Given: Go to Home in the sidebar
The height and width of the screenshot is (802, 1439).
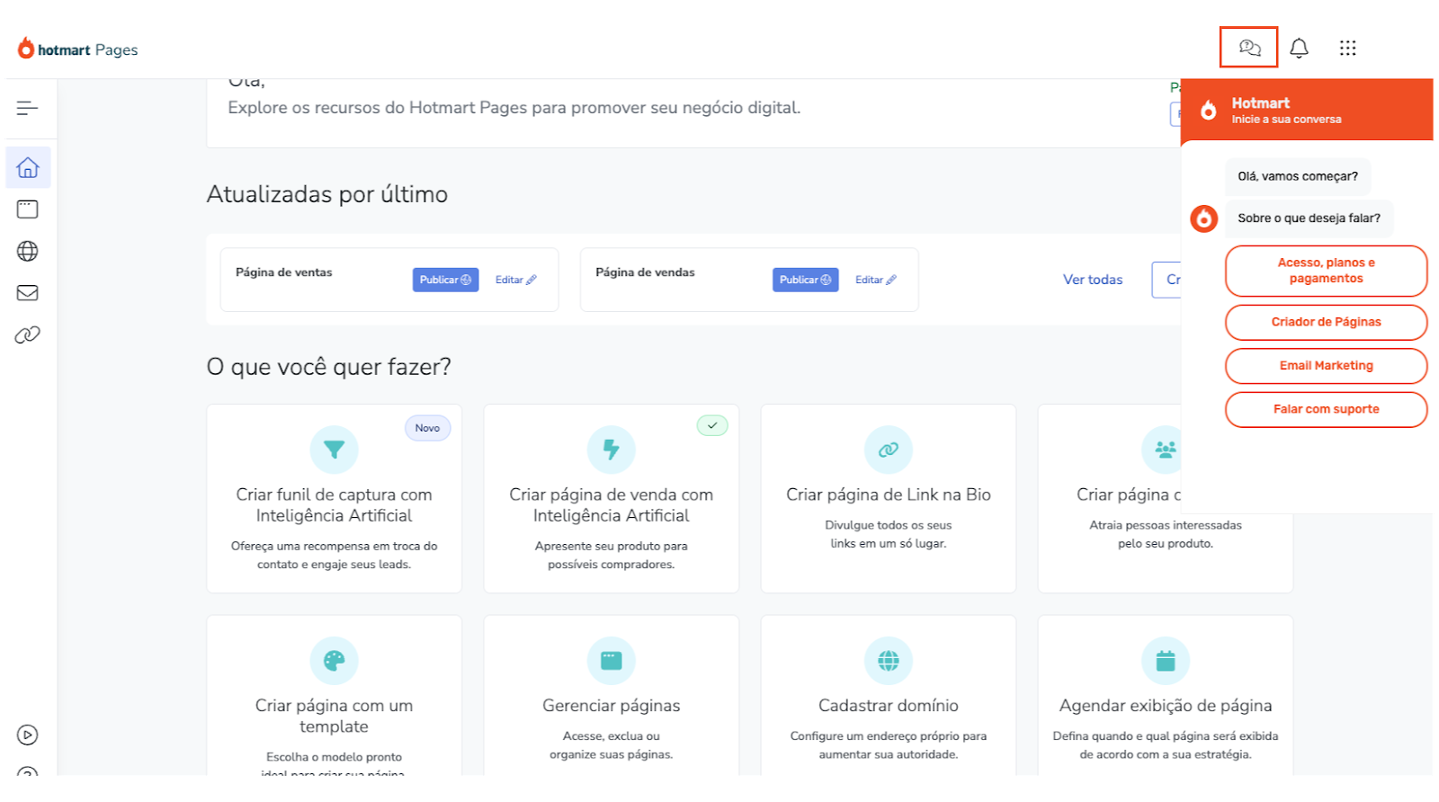Looking at the screenshot, I should [28, 167].
